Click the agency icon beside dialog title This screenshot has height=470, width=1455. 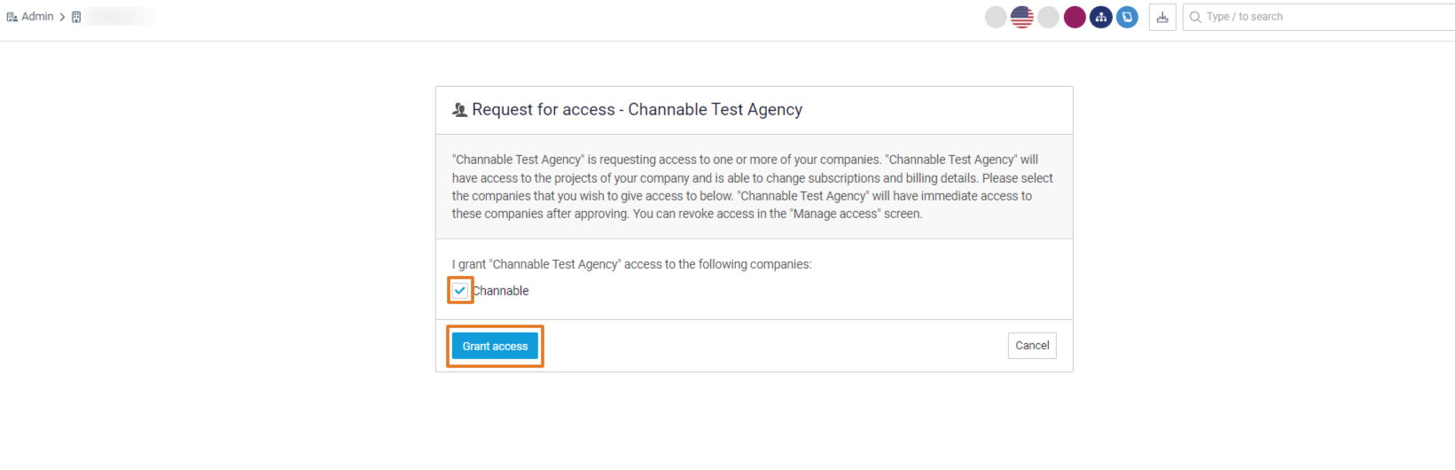coord(459,110)
